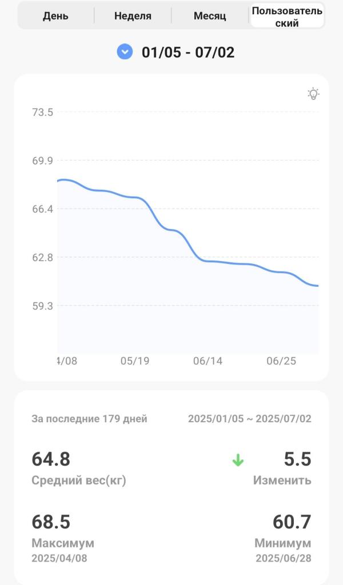The height and width of the screenshot is (585, 343).
Task: Tap the 59.3 weight axis label
Action: click(42, 306)
